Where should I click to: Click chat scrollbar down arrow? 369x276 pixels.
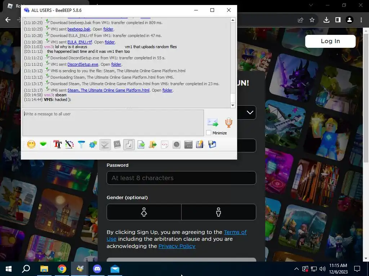(233, 105)
